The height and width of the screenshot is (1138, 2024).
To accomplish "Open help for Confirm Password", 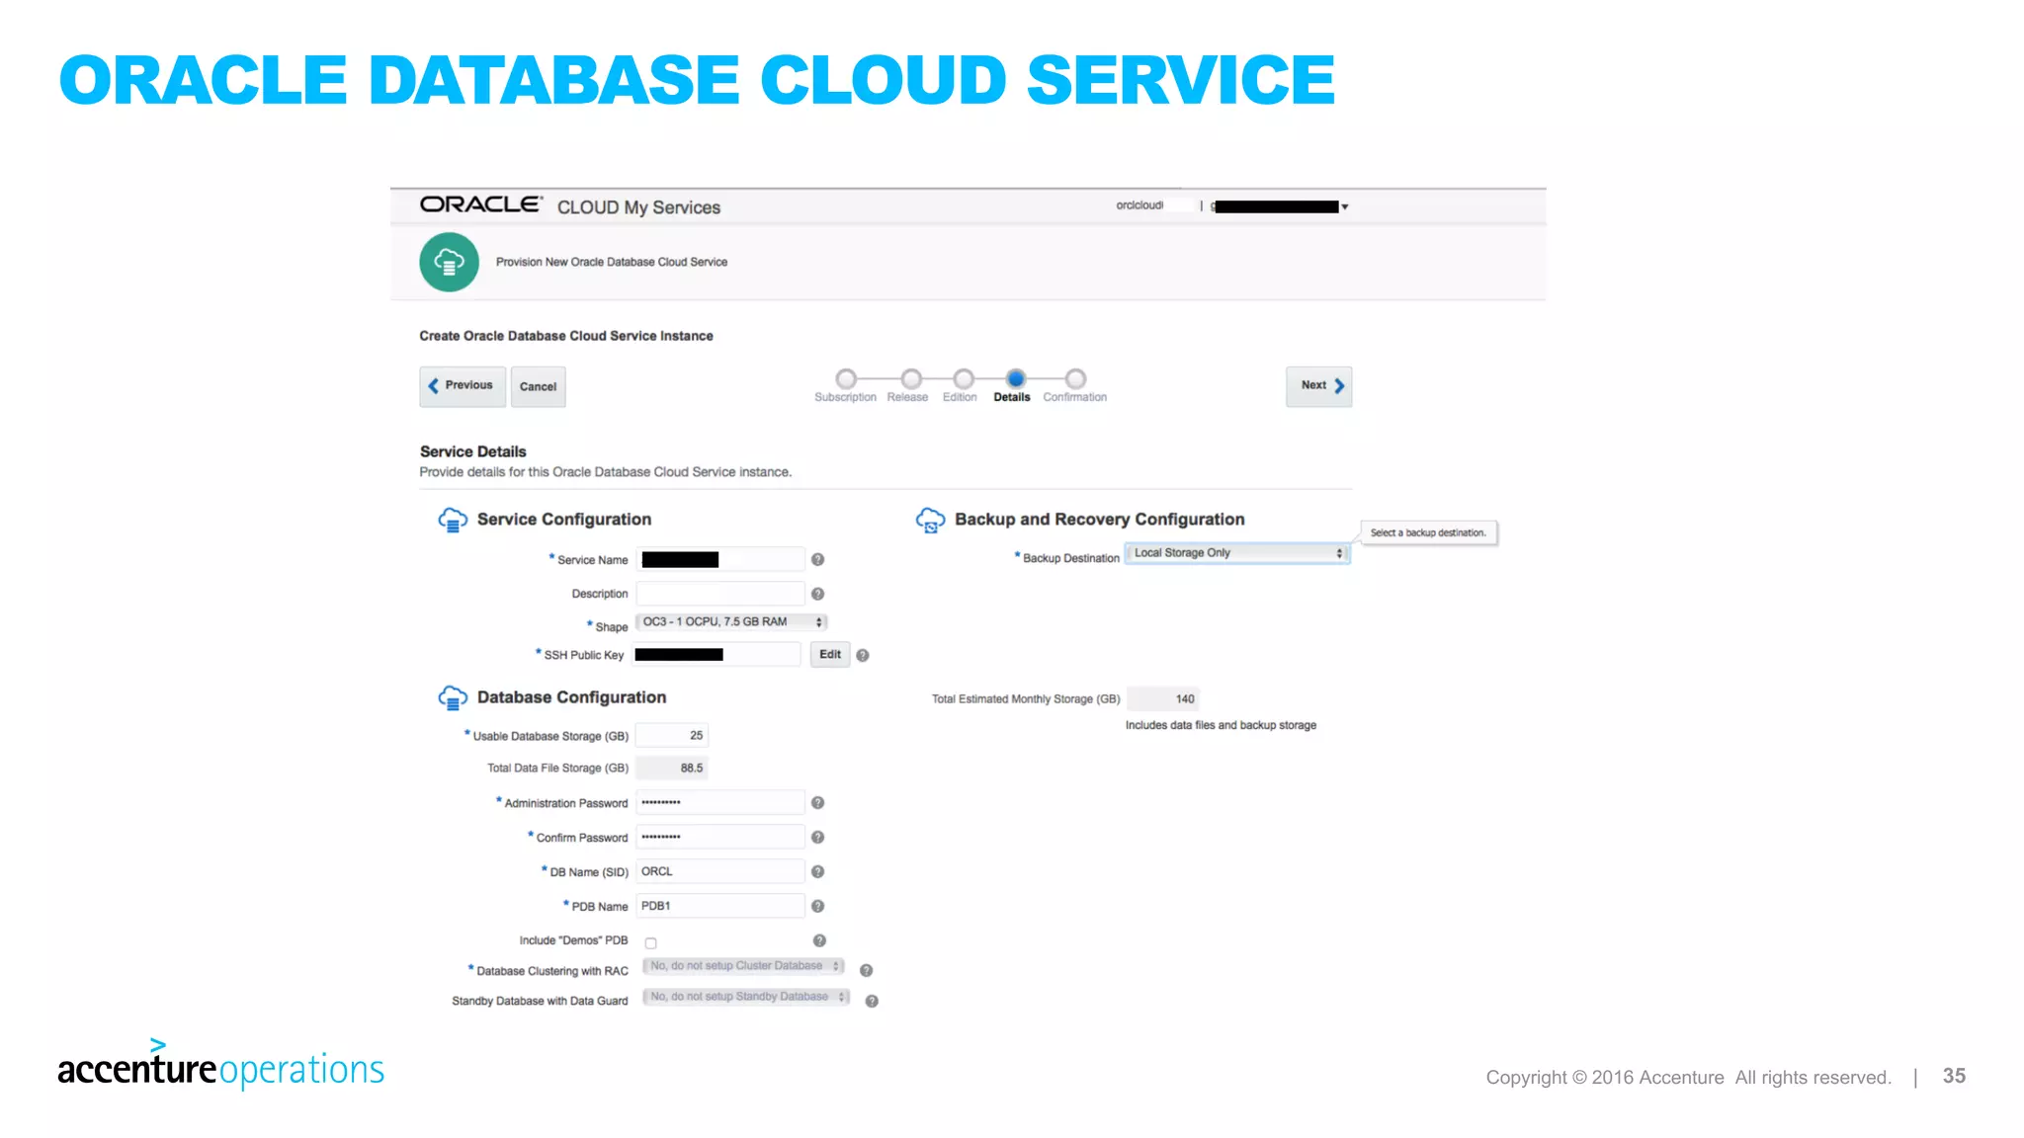I will (x=817, y=838).
